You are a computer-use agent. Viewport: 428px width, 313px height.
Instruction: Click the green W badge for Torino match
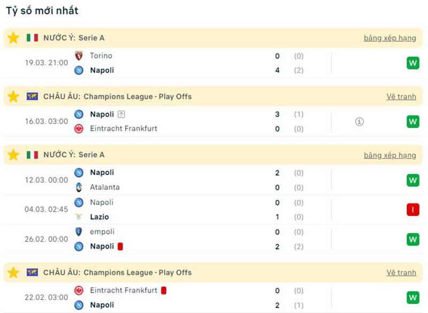coord(412,63)
